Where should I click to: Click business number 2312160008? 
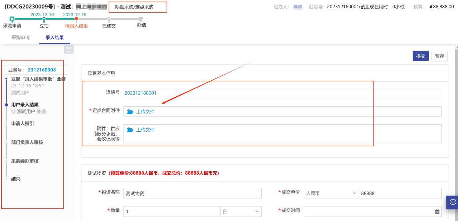tap(42, 70)
